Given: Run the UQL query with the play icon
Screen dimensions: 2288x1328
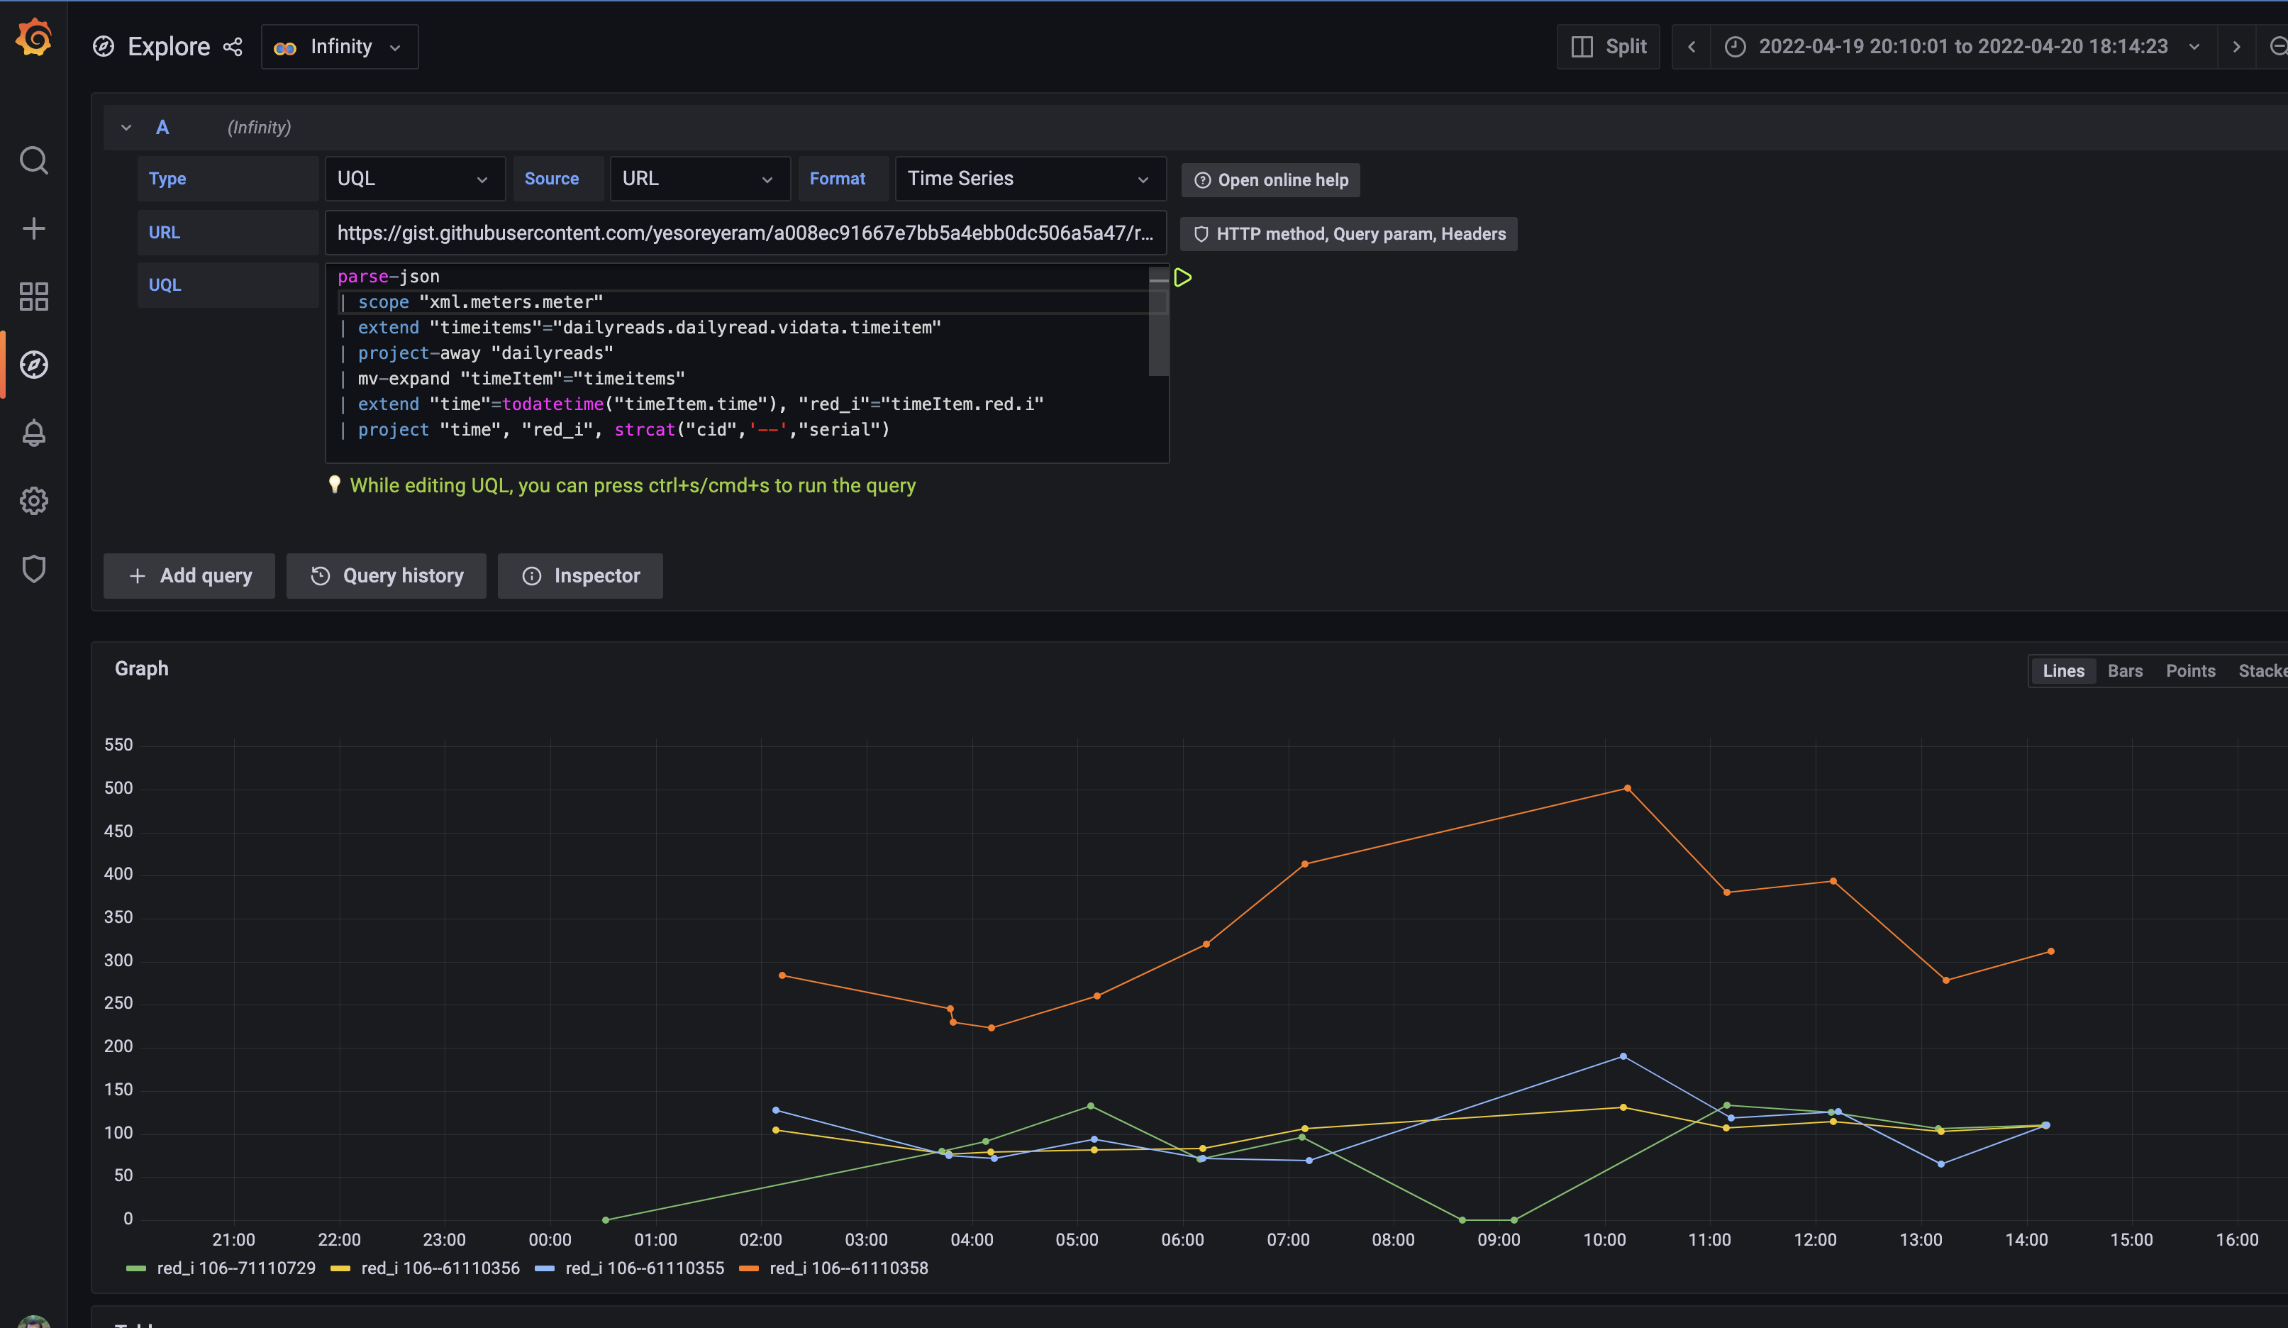Looking at the screenshot, I should tap(1182, 278).
